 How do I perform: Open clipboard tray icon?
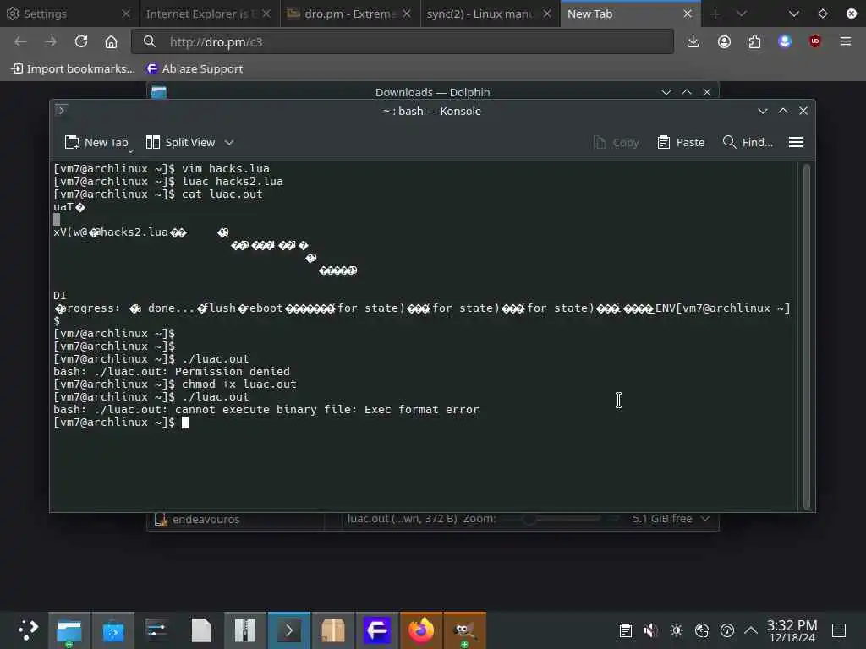(625, 630)
